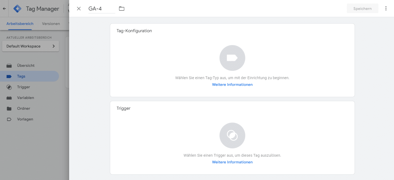This screenshot has width=394, height=180.
Task: Click the trigger placeholder icon
Action: (x=232, y=135)
